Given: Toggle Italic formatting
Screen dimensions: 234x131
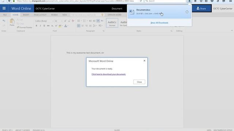Looking at the screenshot, I should pos(40,26).
